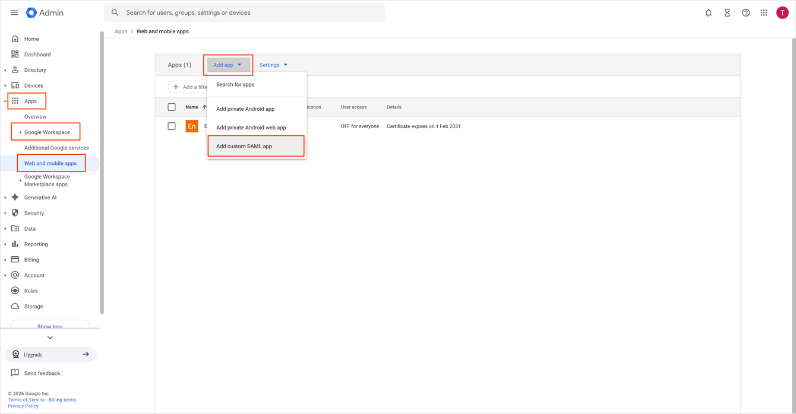Click the 'Details' column header
Screen dimensions: 796x414
coord(394,107)
